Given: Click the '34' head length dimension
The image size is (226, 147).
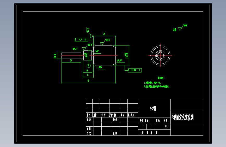Looking at the screenshot, I should point(104,34).
